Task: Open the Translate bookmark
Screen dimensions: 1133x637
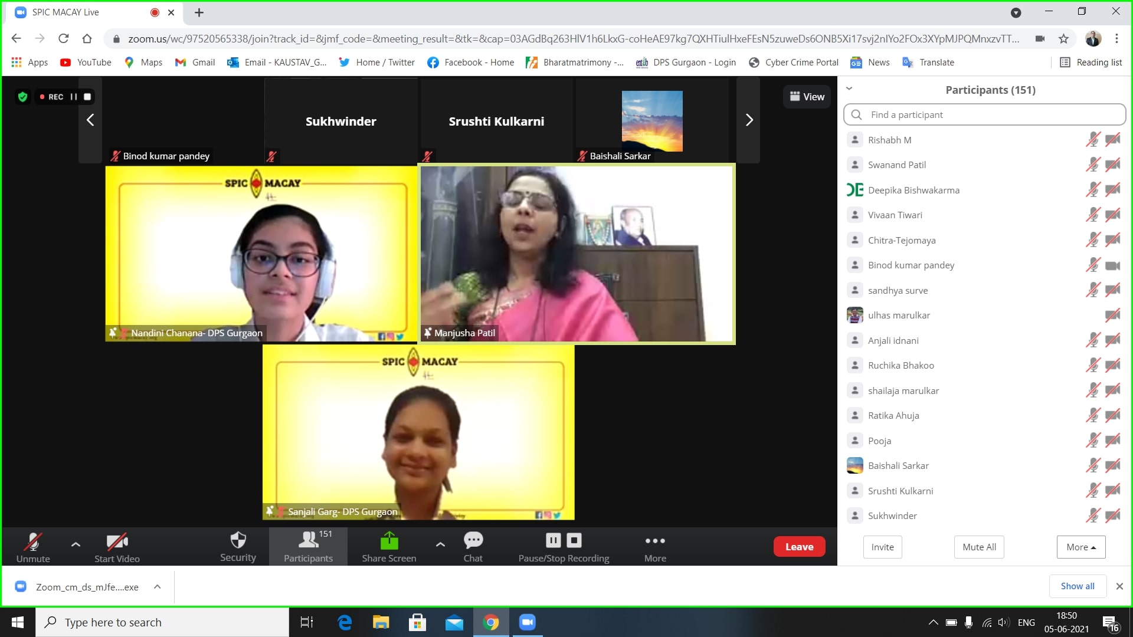Action: click(928, 63)
